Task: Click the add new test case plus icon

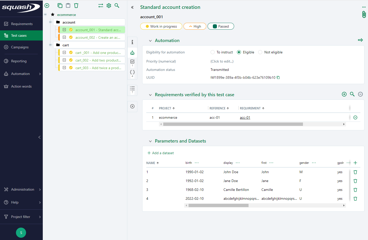Action: pos(47,6)
